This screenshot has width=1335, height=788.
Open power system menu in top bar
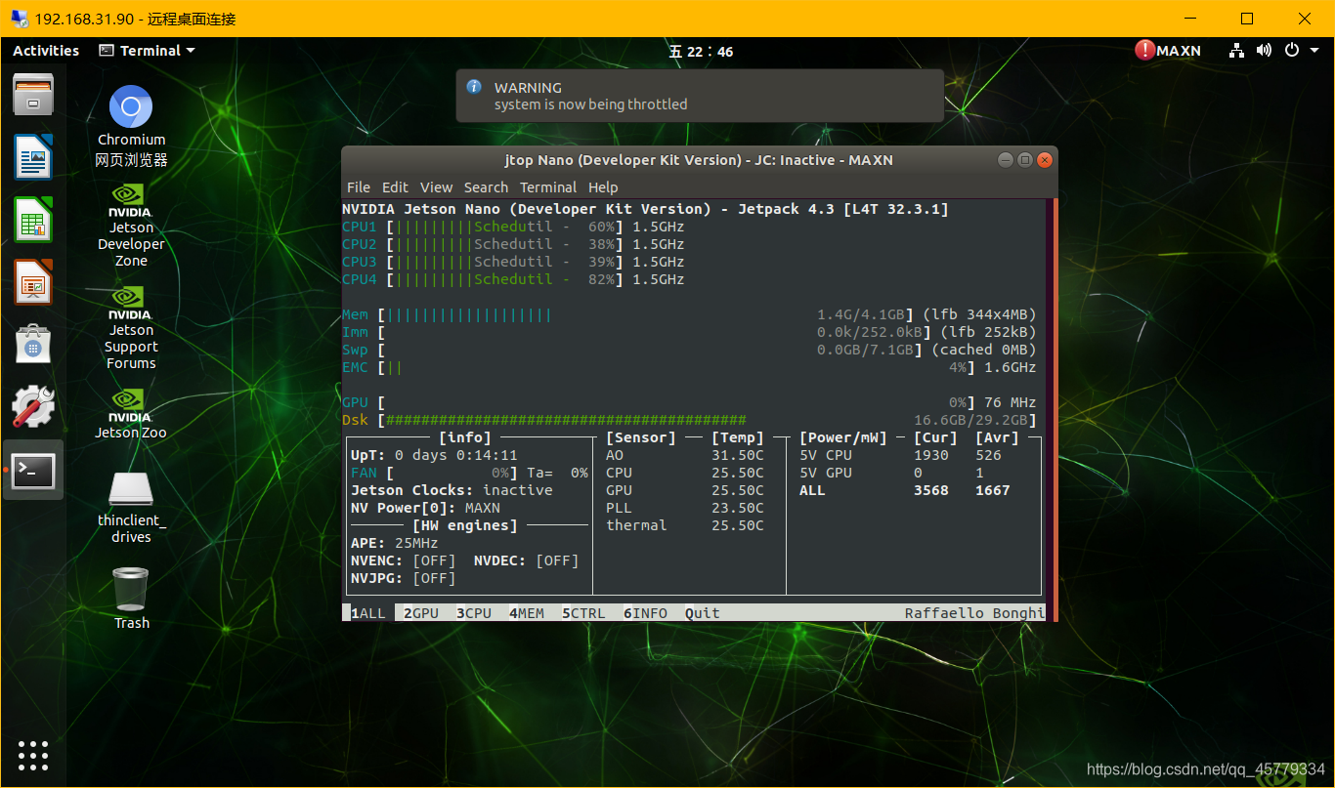tap(1299, 50)
